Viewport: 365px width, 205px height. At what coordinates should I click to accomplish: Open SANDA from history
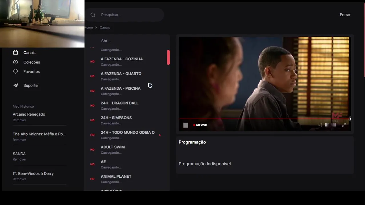[19, 154]
